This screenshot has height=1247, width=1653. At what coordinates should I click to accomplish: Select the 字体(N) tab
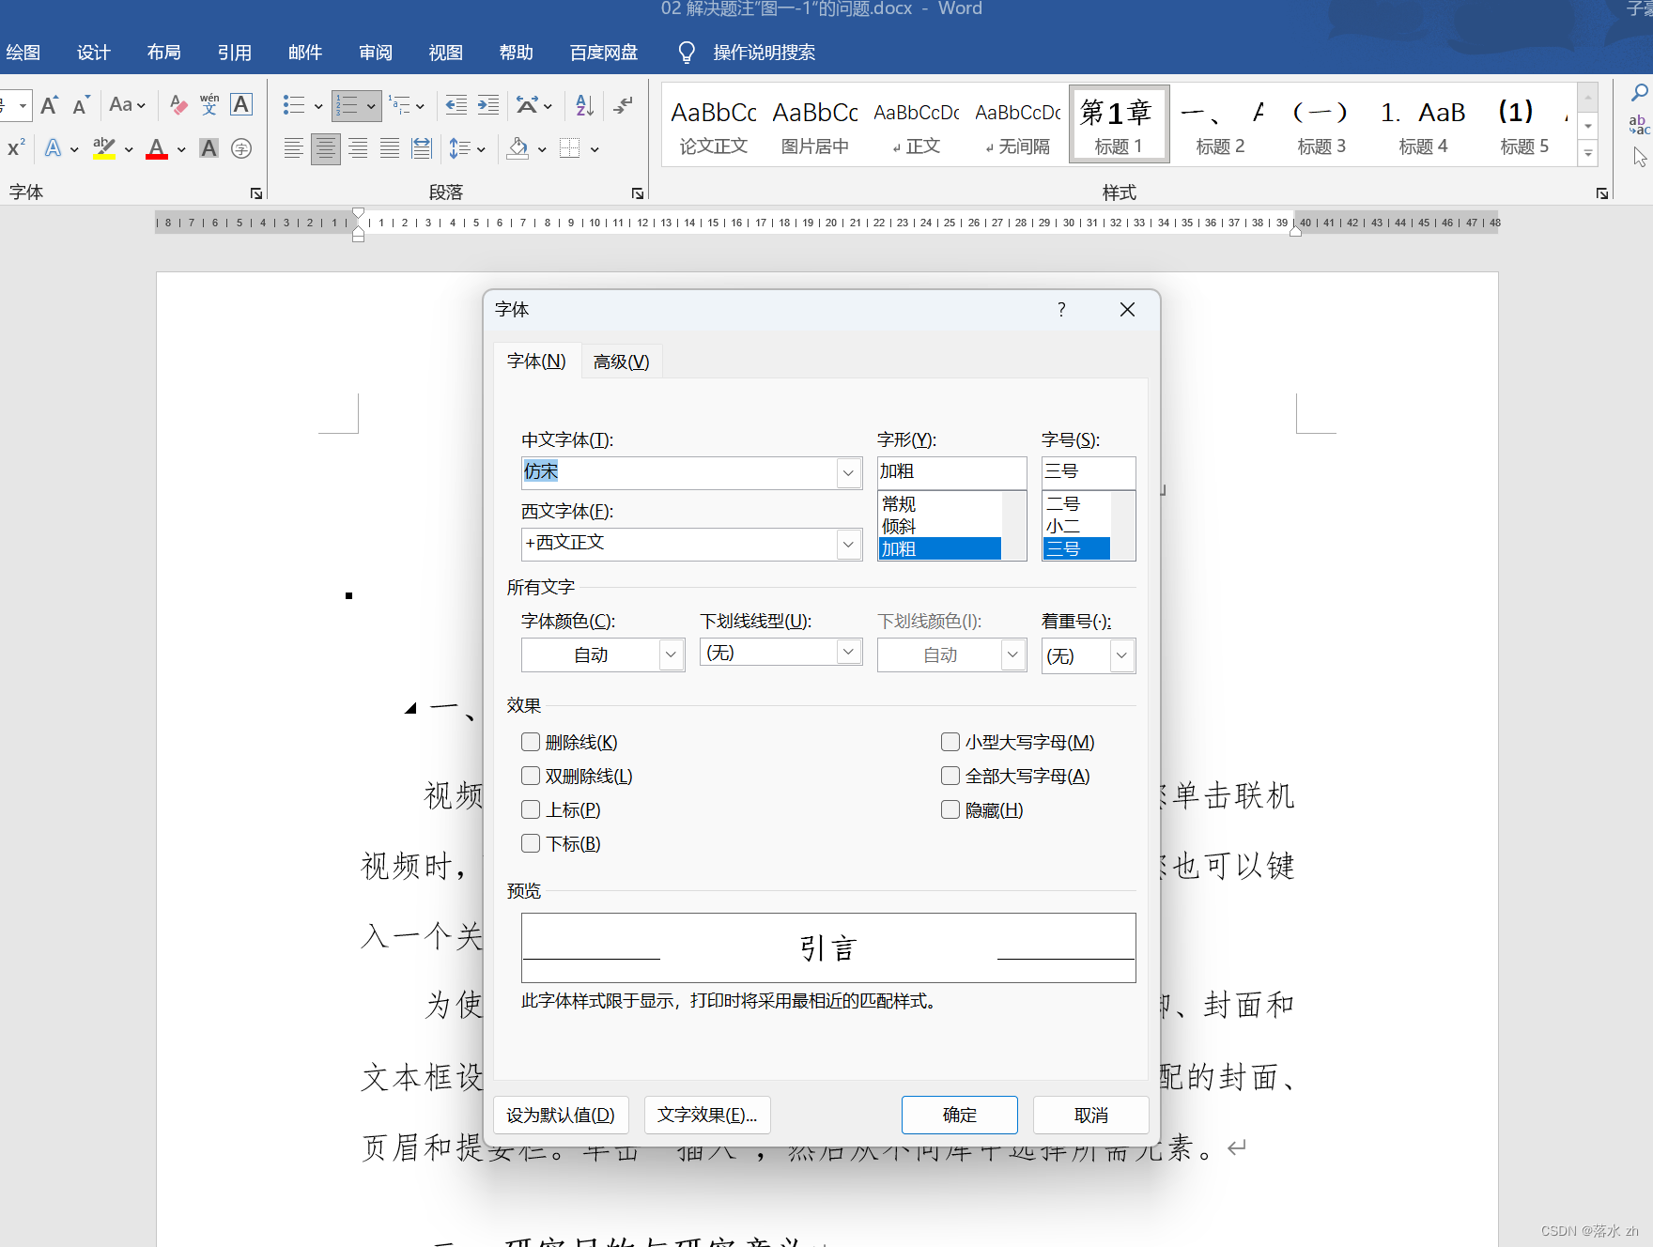pyautogui.click(x=536, y=362)
